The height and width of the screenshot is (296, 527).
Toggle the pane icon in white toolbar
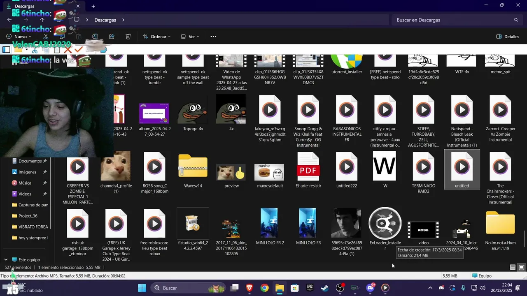[6, 50]
